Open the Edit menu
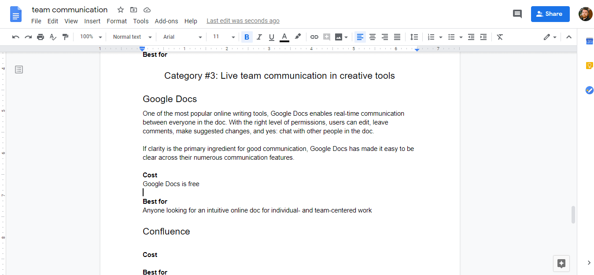This screenshot has height=275, width=594. click(x=53, y=21)
